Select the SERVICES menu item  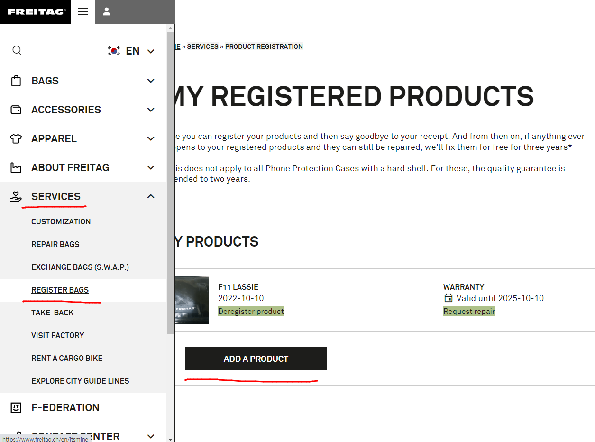56,196
